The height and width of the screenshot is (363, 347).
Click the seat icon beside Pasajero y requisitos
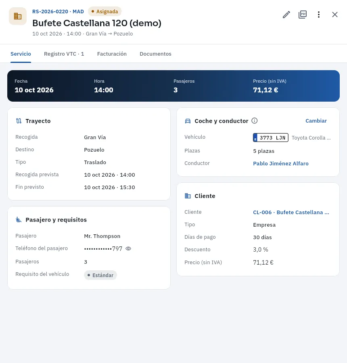tap(19, 220)
